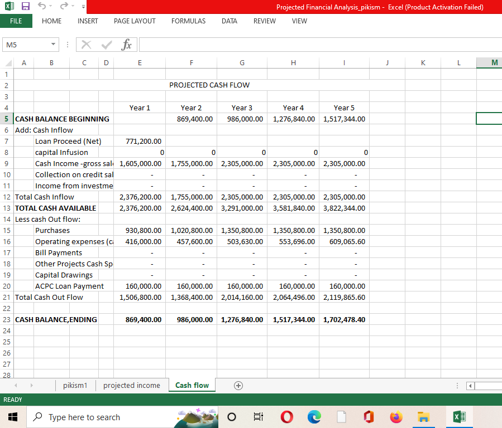The height and width of the screenshot is (428, 502).
Task: Click the Save icon in Quick Access Toolbar
Action: click(x=25, y=7)
